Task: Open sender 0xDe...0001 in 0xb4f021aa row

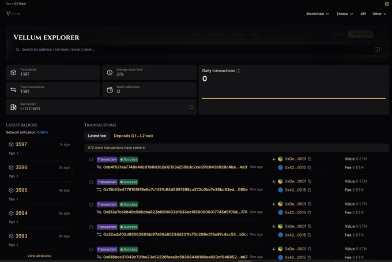Action: (x=295, y=159)
